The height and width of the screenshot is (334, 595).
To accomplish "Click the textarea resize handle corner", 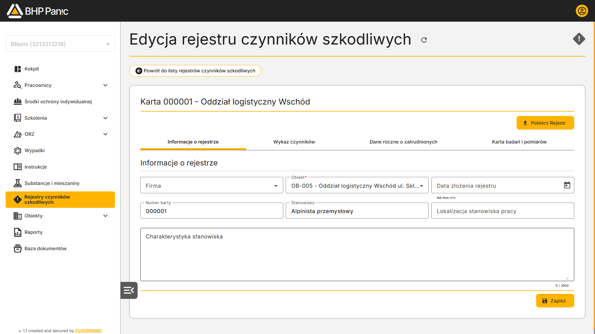I will pyautogui.click(x=567, y=278).
